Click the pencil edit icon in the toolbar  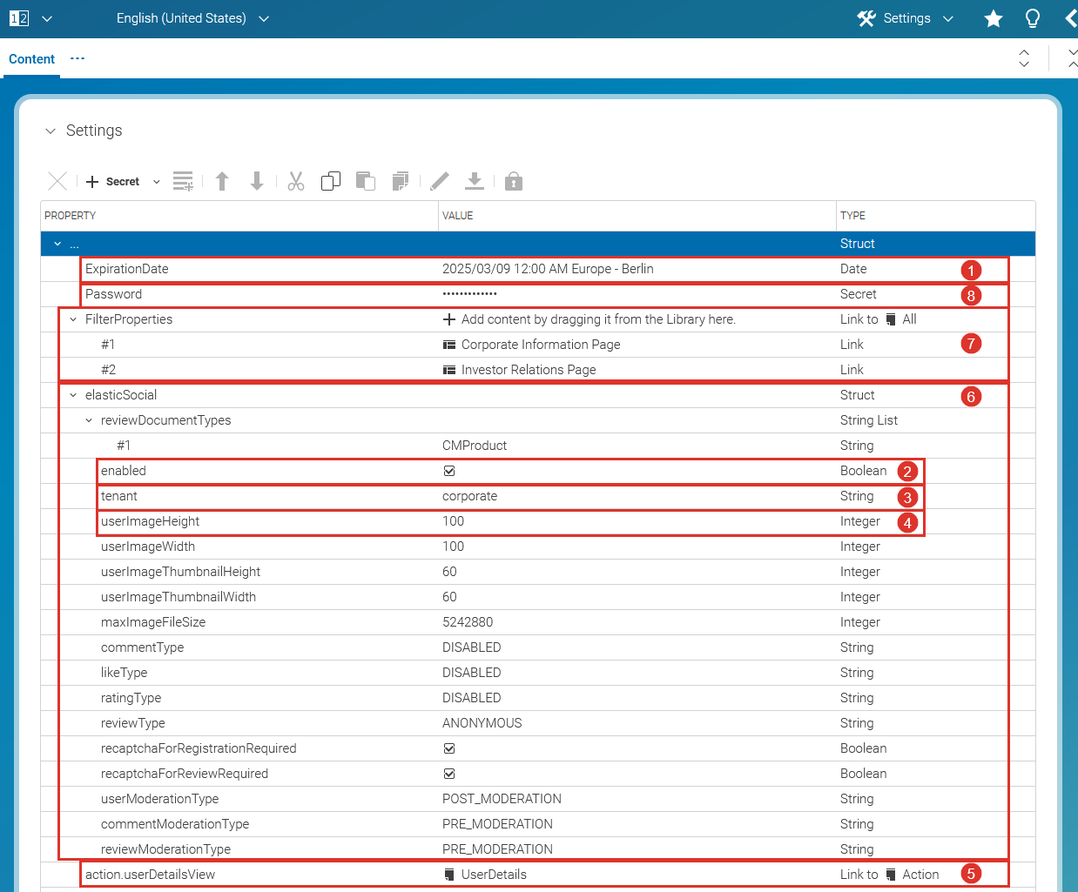[440, 181]
